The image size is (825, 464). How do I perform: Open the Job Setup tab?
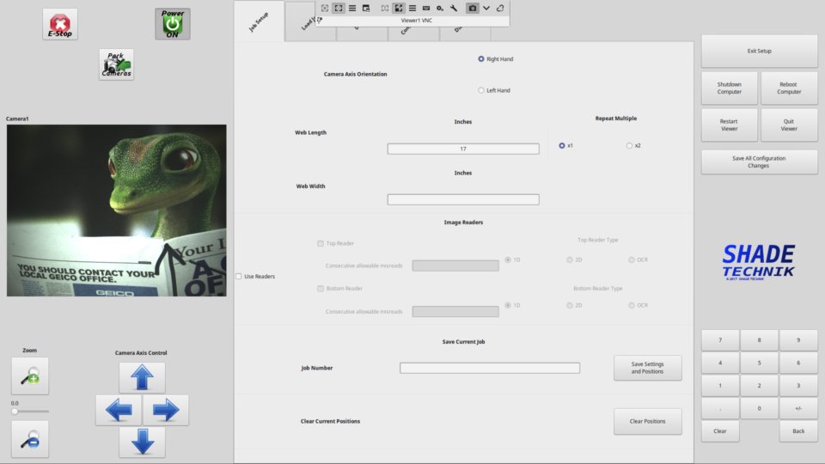259,21
